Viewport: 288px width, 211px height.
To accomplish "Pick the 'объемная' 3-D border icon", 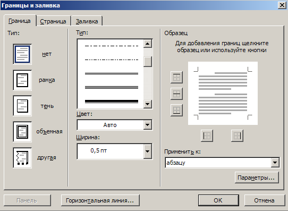I will coord(22,132).
